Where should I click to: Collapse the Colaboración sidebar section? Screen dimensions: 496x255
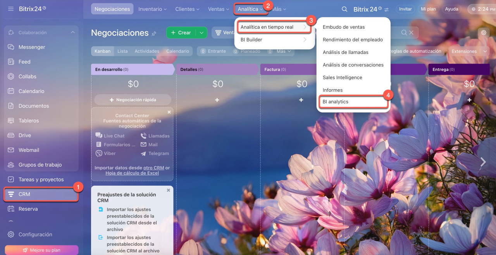point(73,33)
